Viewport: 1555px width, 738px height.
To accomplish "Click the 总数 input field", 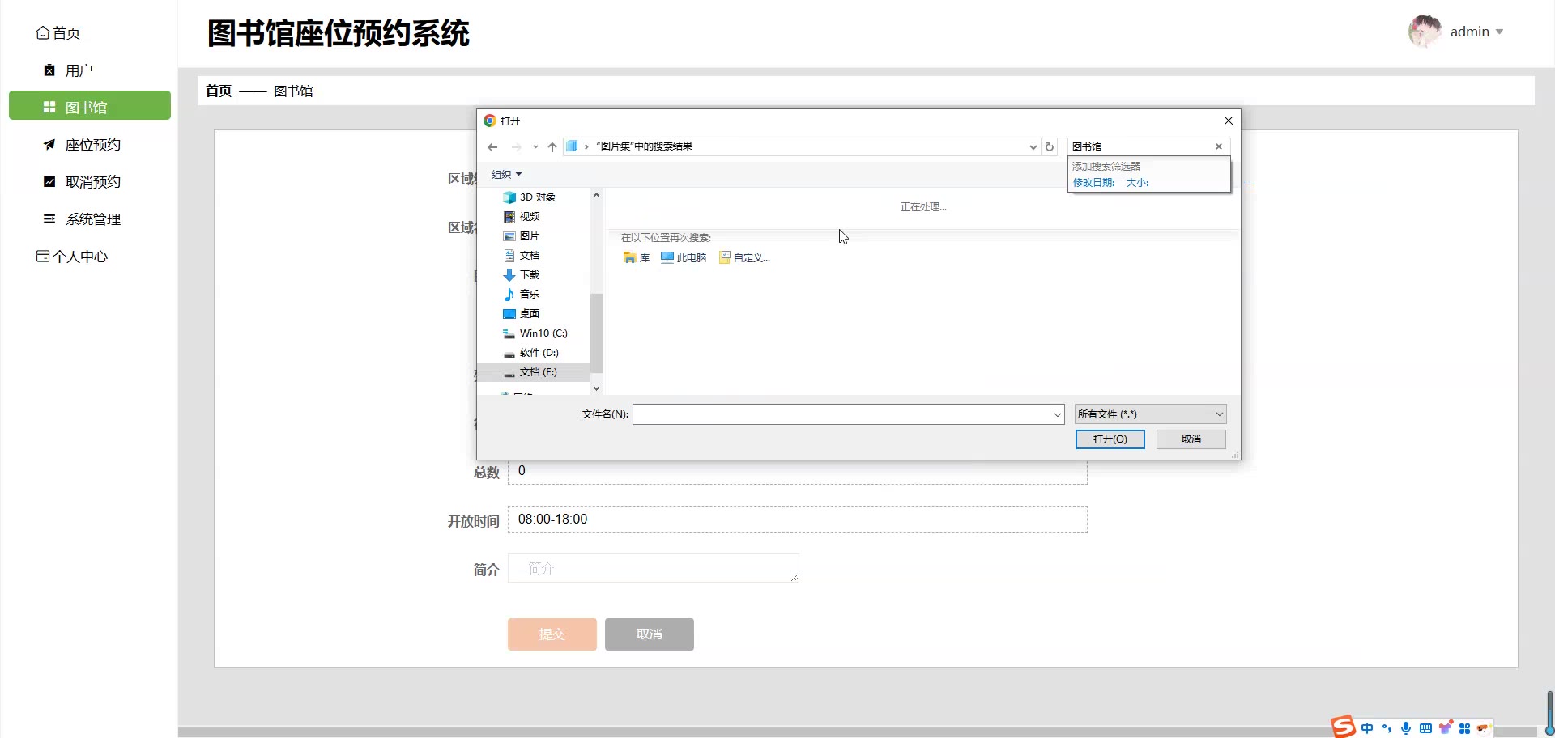I will pyautogui.click(x=797, y=472).
